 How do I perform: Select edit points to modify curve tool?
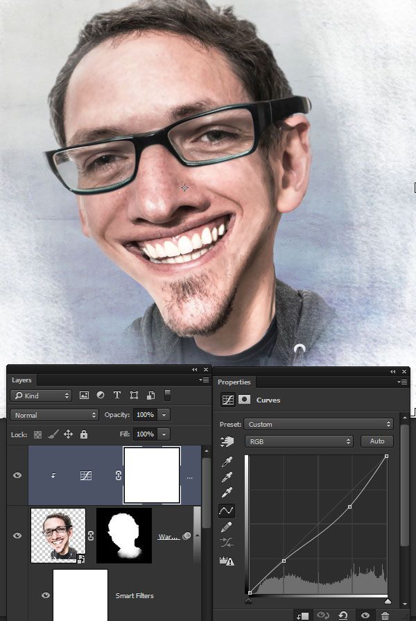pyautogui.click(x=227, y=511)
